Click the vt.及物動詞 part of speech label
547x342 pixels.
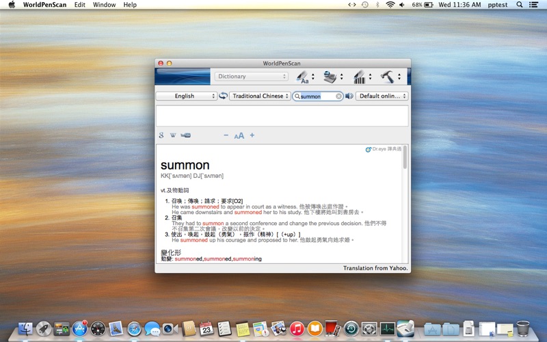pos(174,190)
